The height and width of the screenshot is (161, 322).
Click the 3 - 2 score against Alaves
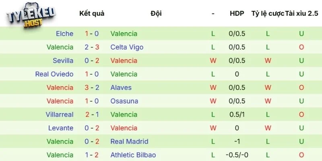click(92, 87)
